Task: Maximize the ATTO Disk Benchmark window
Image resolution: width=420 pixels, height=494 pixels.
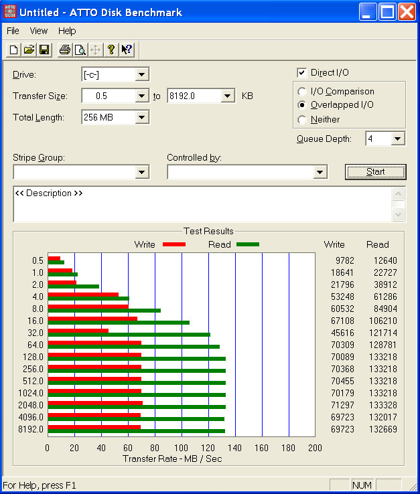Action: [387, 12]
